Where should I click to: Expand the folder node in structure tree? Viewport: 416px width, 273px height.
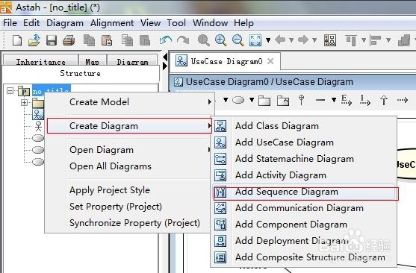(x=25, y=102)
